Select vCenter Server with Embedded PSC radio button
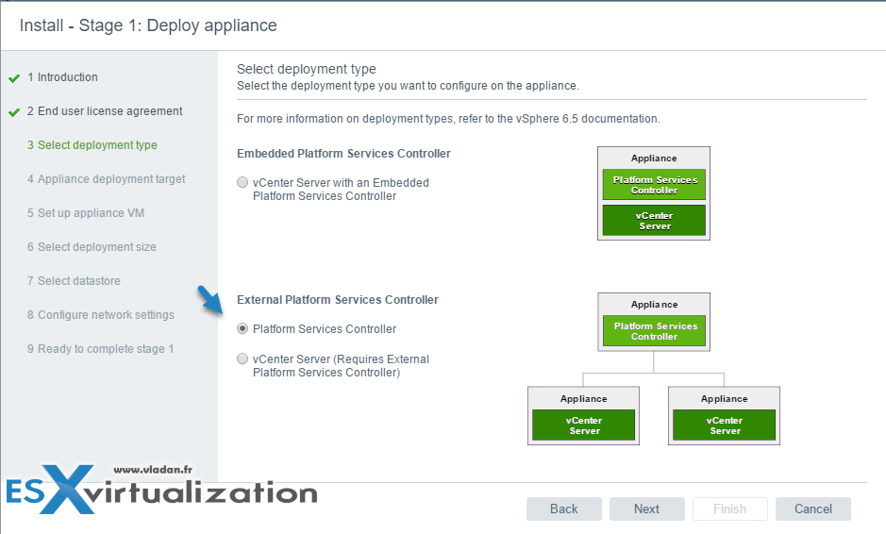The width and height of the screenshot is (886, 534). pyautogui.click(x=242, y=182)
